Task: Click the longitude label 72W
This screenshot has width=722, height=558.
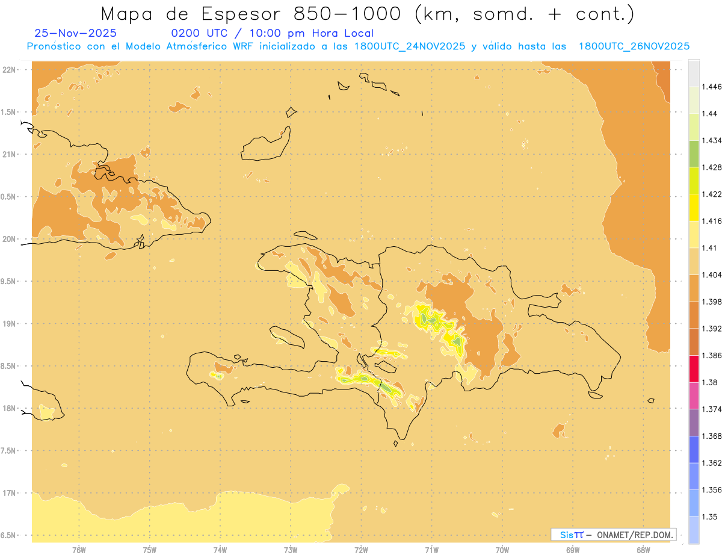Action: pos(361,550)
